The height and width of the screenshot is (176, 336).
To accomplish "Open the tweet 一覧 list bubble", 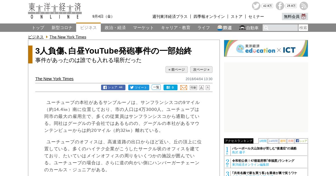I will [x=156, y=87].
